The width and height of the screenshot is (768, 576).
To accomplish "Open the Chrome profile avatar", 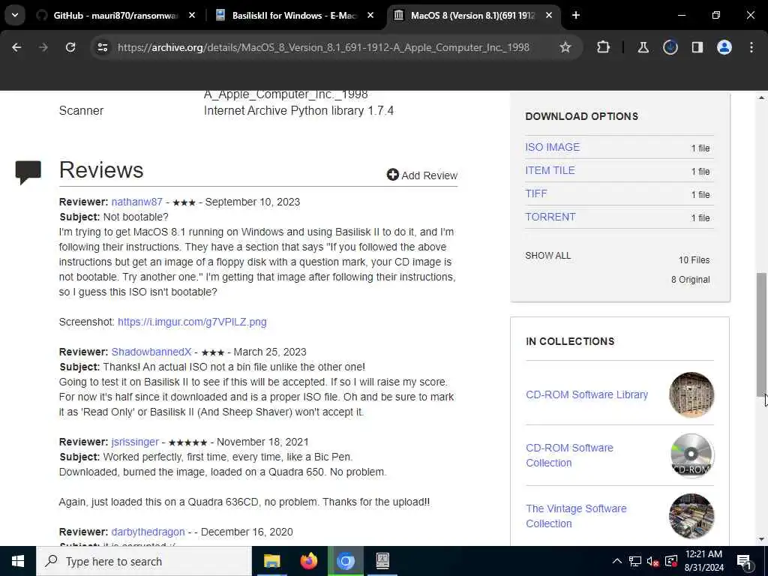I will coord(724,47).
